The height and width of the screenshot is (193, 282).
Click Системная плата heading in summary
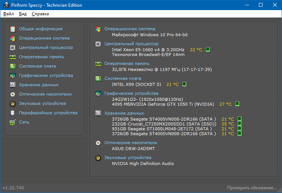point(123,78)
